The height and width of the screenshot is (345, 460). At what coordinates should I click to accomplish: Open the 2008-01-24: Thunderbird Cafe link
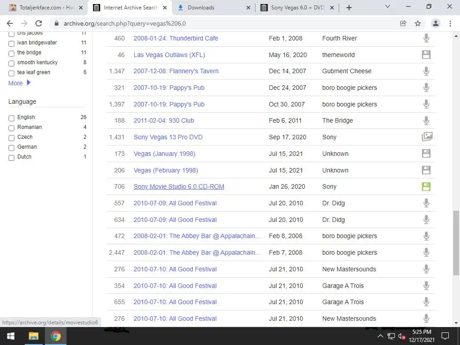pos(176,38)
